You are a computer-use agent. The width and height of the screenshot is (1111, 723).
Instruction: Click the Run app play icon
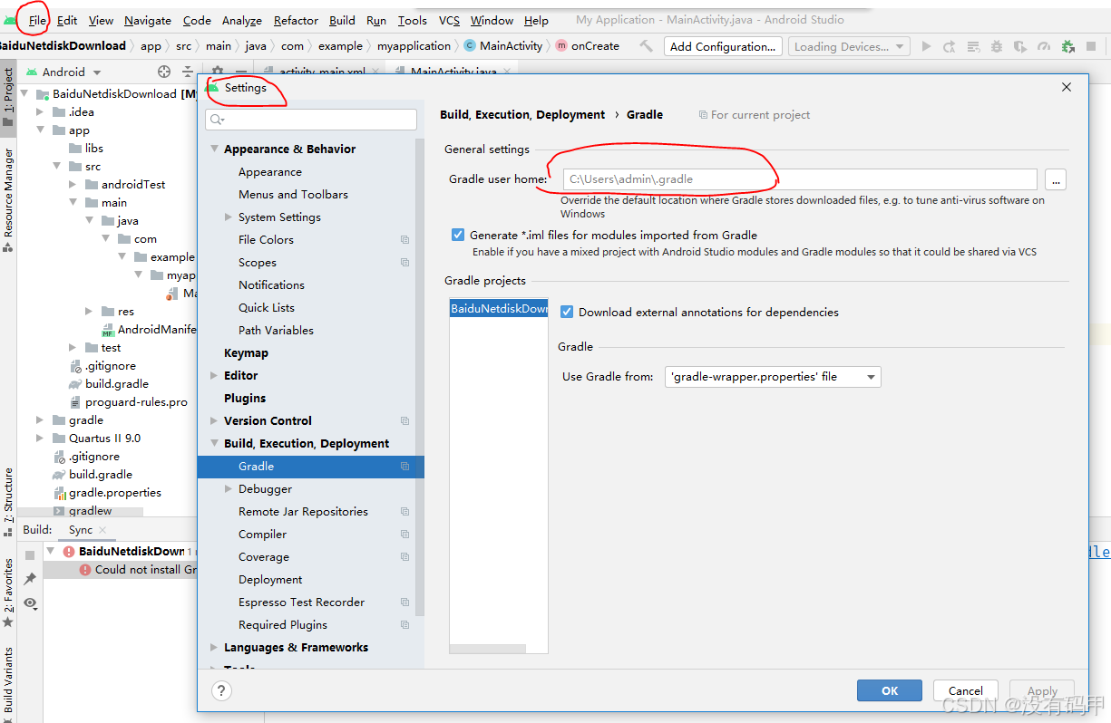(926, 46)
